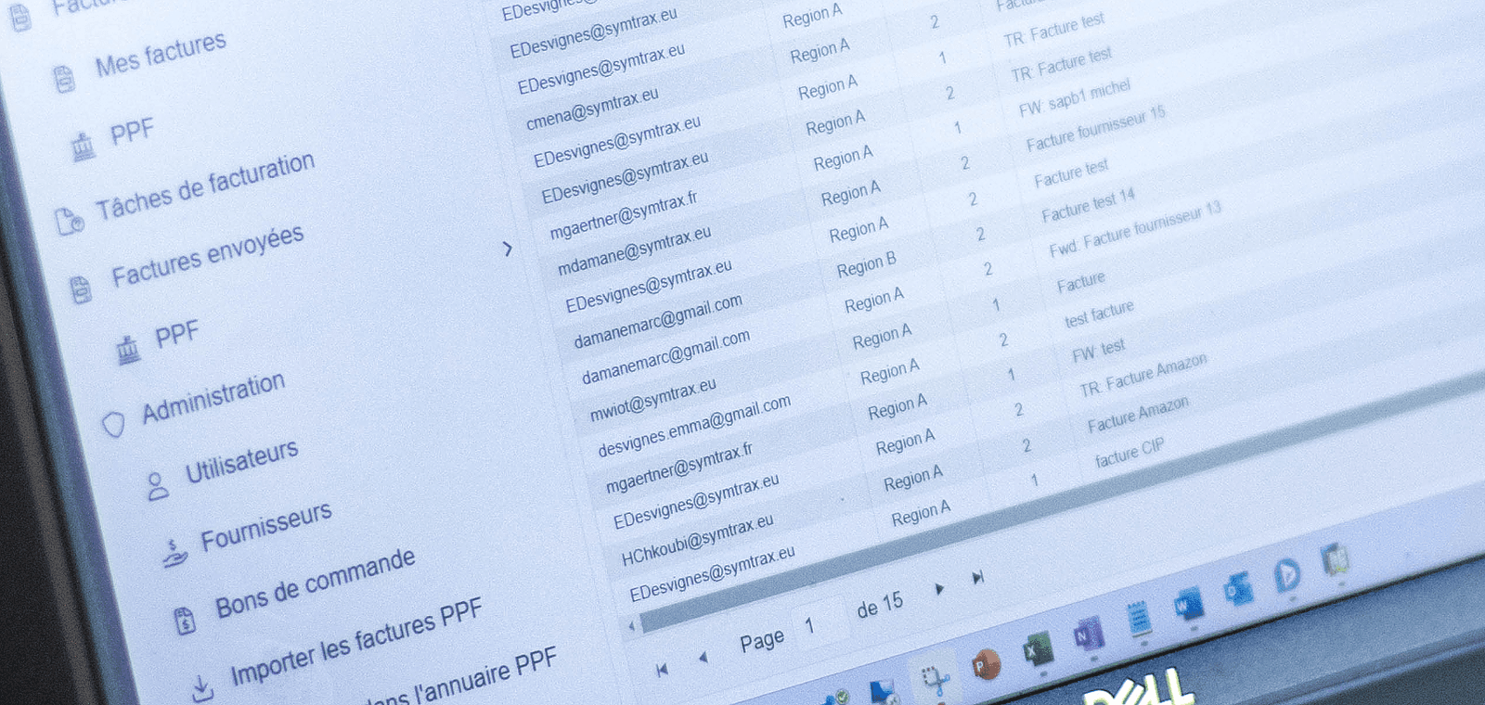
Task: Open the Snipping Tool in taskbar
Action: pos(936,678)
